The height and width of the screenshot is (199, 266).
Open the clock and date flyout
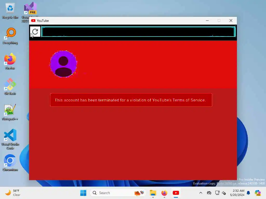click(237, 193)
